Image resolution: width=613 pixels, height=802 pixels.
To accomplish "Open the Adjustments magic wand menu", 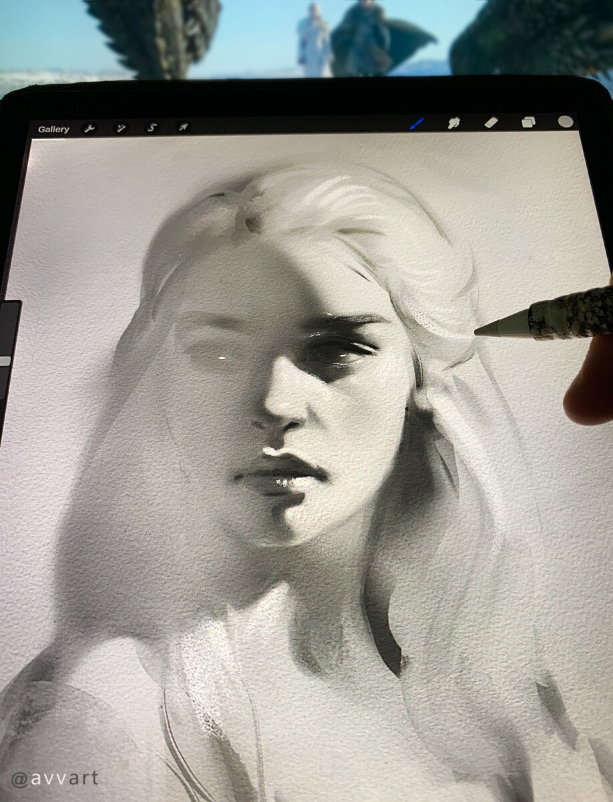I will (x=121, y=128).
